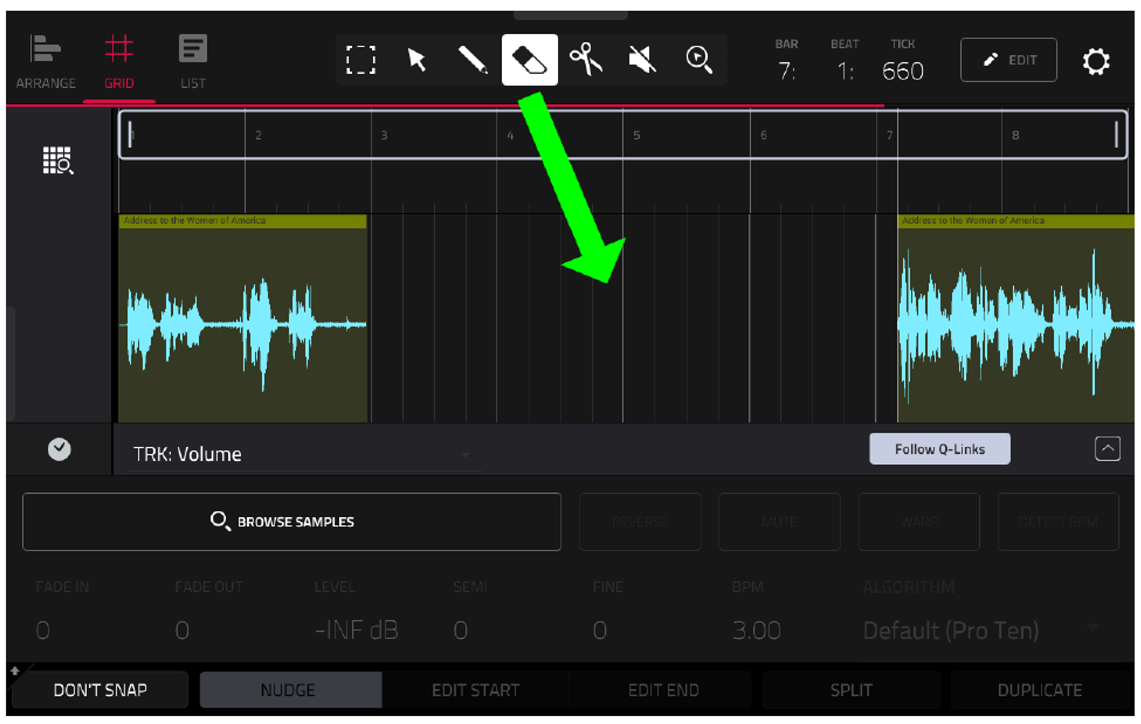Pick the Pencil draw tool
The image size is (1141, 724).
pyautogui.click(x=473, y=60)
